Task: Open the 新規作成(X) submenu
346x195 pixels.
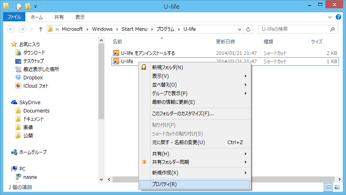Action: point(195,173)
